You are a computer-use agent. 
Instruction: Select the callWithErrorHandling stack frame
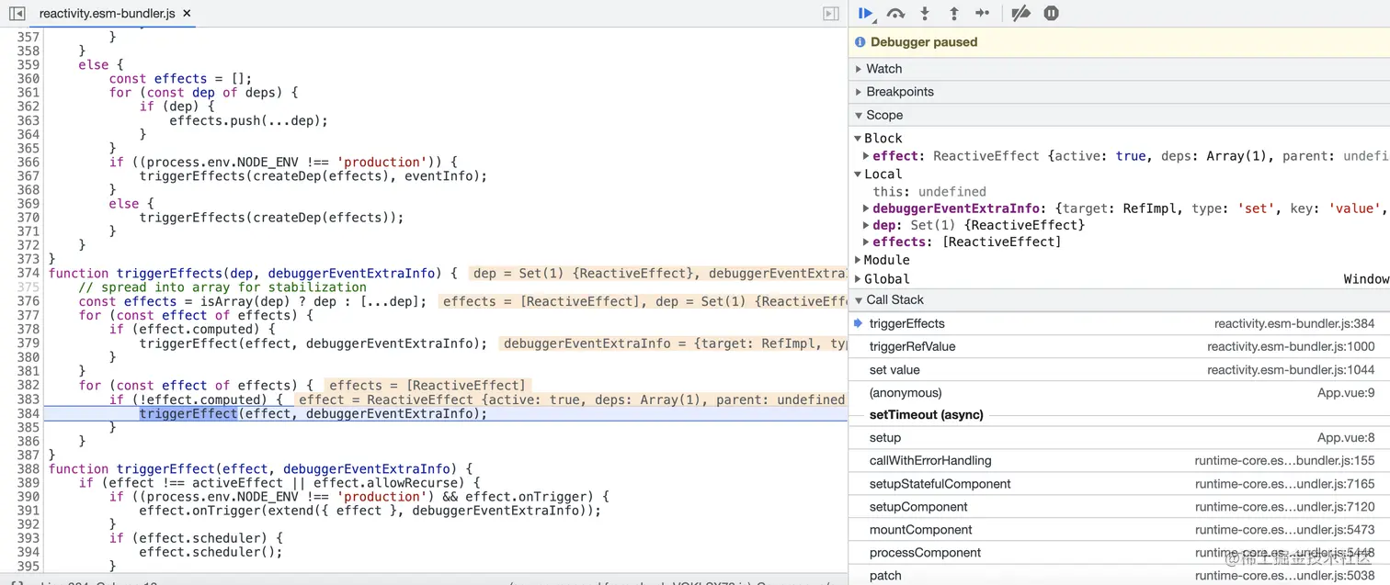pyautogui.click(x=1119, y=461)
